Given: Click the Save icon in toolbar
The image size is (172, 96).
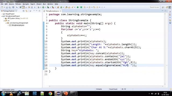Looking at the screenshot, I should click(7, 7).
